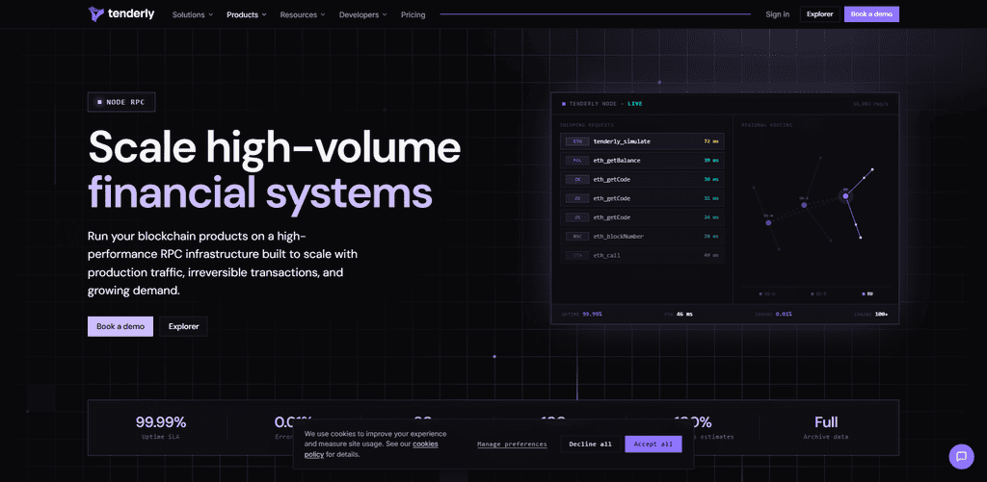Click the ETH chain tag beside tenderly_simulate
Viewport: 987px width, 482px height.
(x=576, y=142)
